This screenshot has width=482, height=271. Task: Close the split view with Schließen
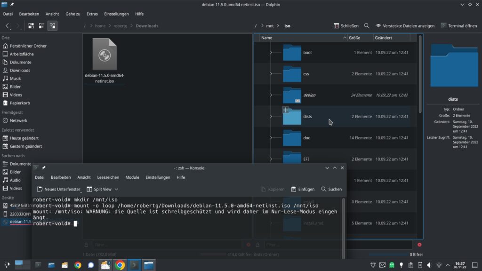coord(346,26)
